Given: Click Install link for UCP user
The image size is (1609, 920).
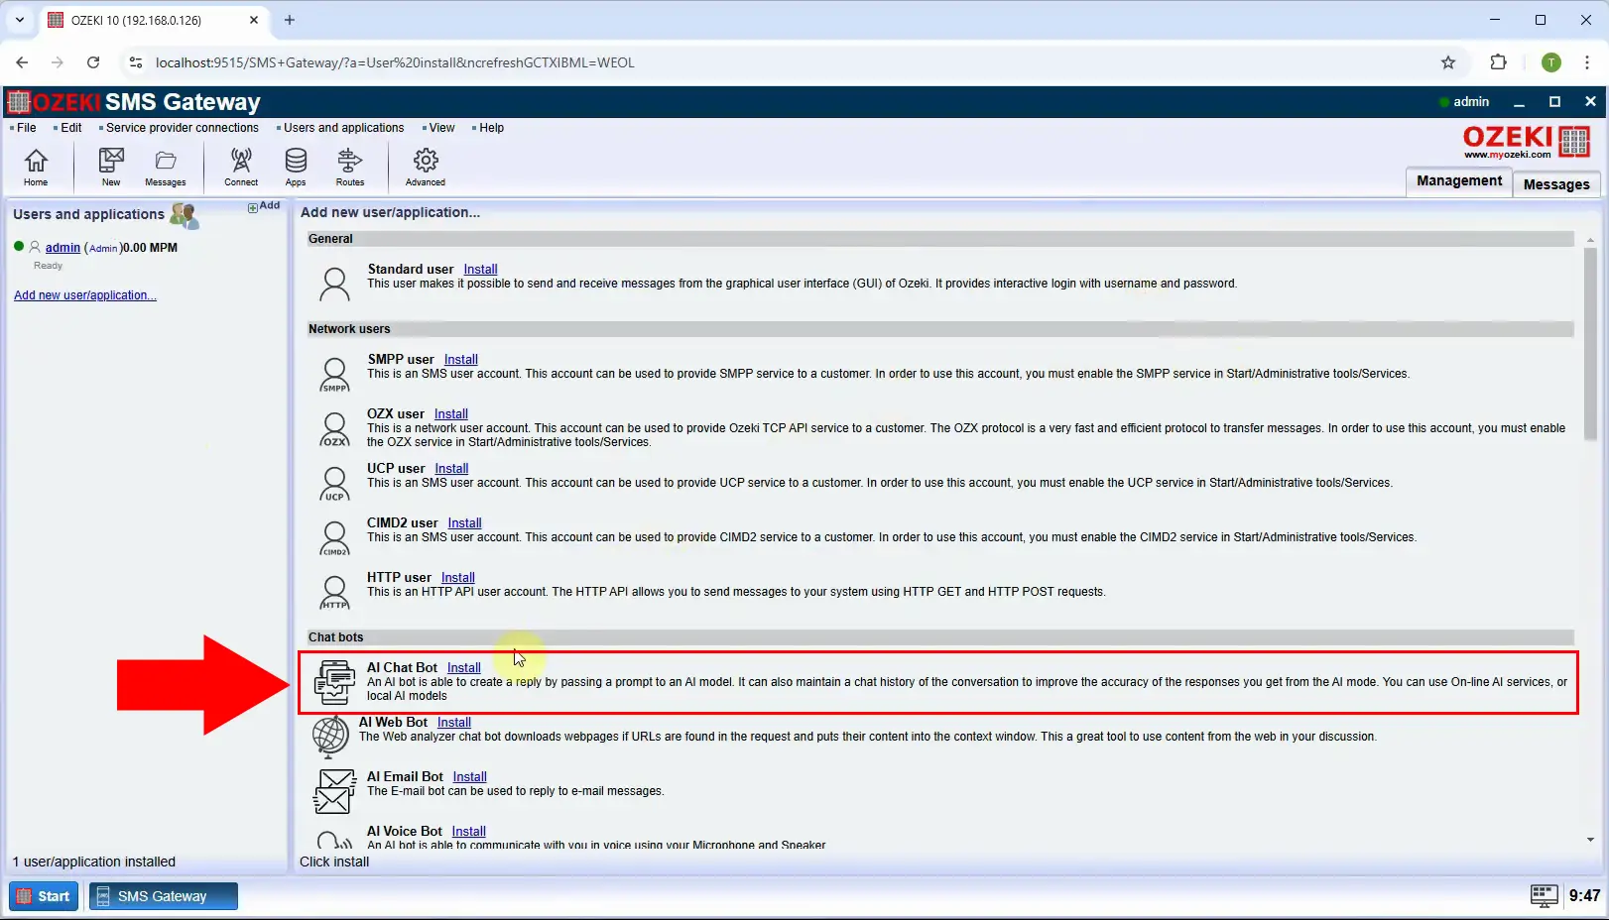Looking at the screenshot, I should [451, 469].
